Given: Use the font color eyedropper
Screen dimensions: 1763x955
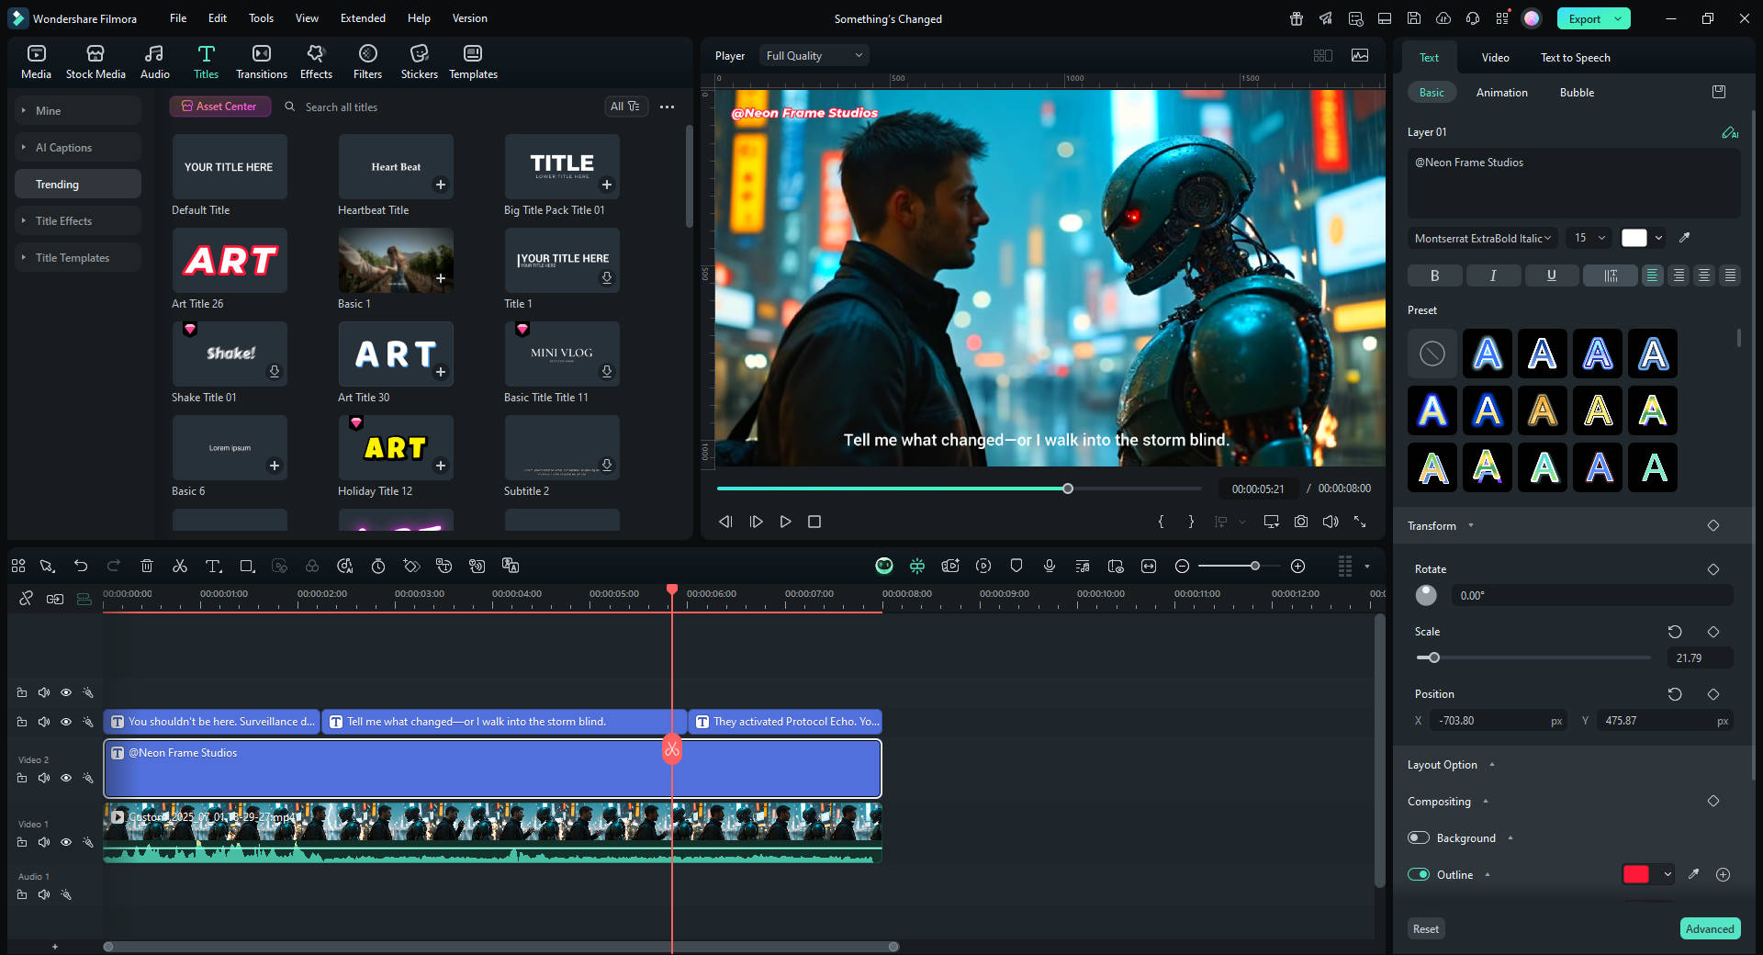Looking at the screenshot, I should pos(1684,238).
